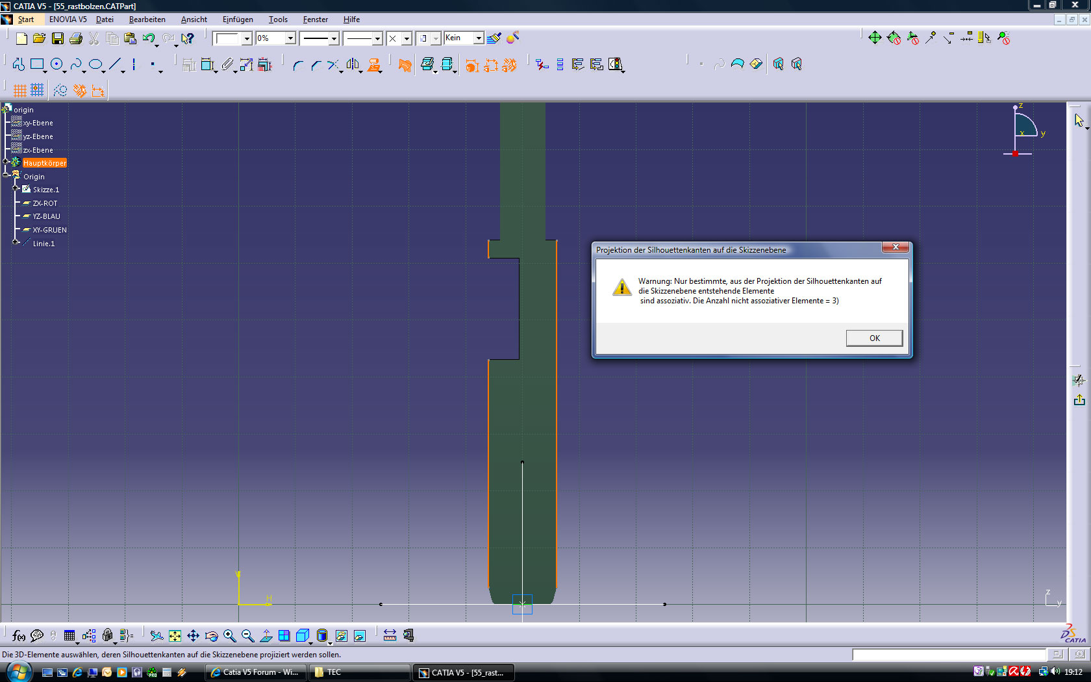Expand the Hauptkörper tree node
The height and width of the screenshot is (682, 1091).
[x=6, y=162]
